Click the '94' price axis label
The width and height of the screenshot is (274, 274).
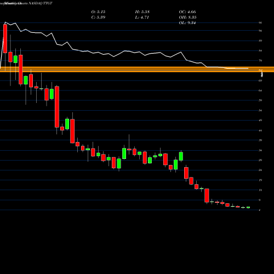260,31
